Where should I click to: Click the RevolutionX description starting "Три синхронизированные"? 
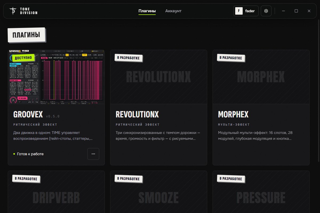pyautogui.click(x=158, y=136)
